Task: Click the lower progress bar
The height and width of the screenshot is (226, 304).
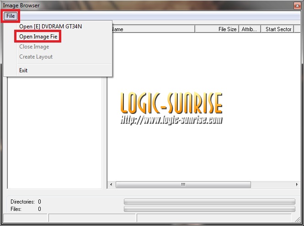Action: [x=209, y=209]
